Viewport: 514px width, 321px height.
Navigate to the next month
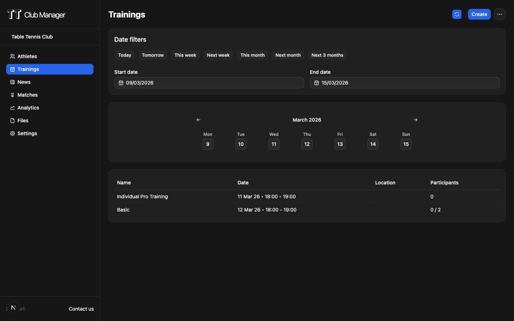click(x=415, y=120)
